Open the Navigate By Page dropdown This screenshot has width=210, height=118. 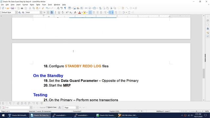[x=77, y=108]
